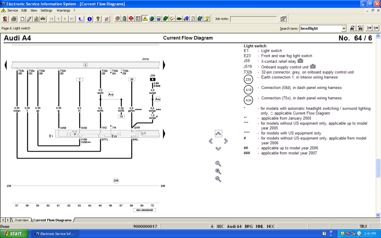The image size is (381, 238).
Task: Click the yellow car toolbar icon
Action: [43, 19]
